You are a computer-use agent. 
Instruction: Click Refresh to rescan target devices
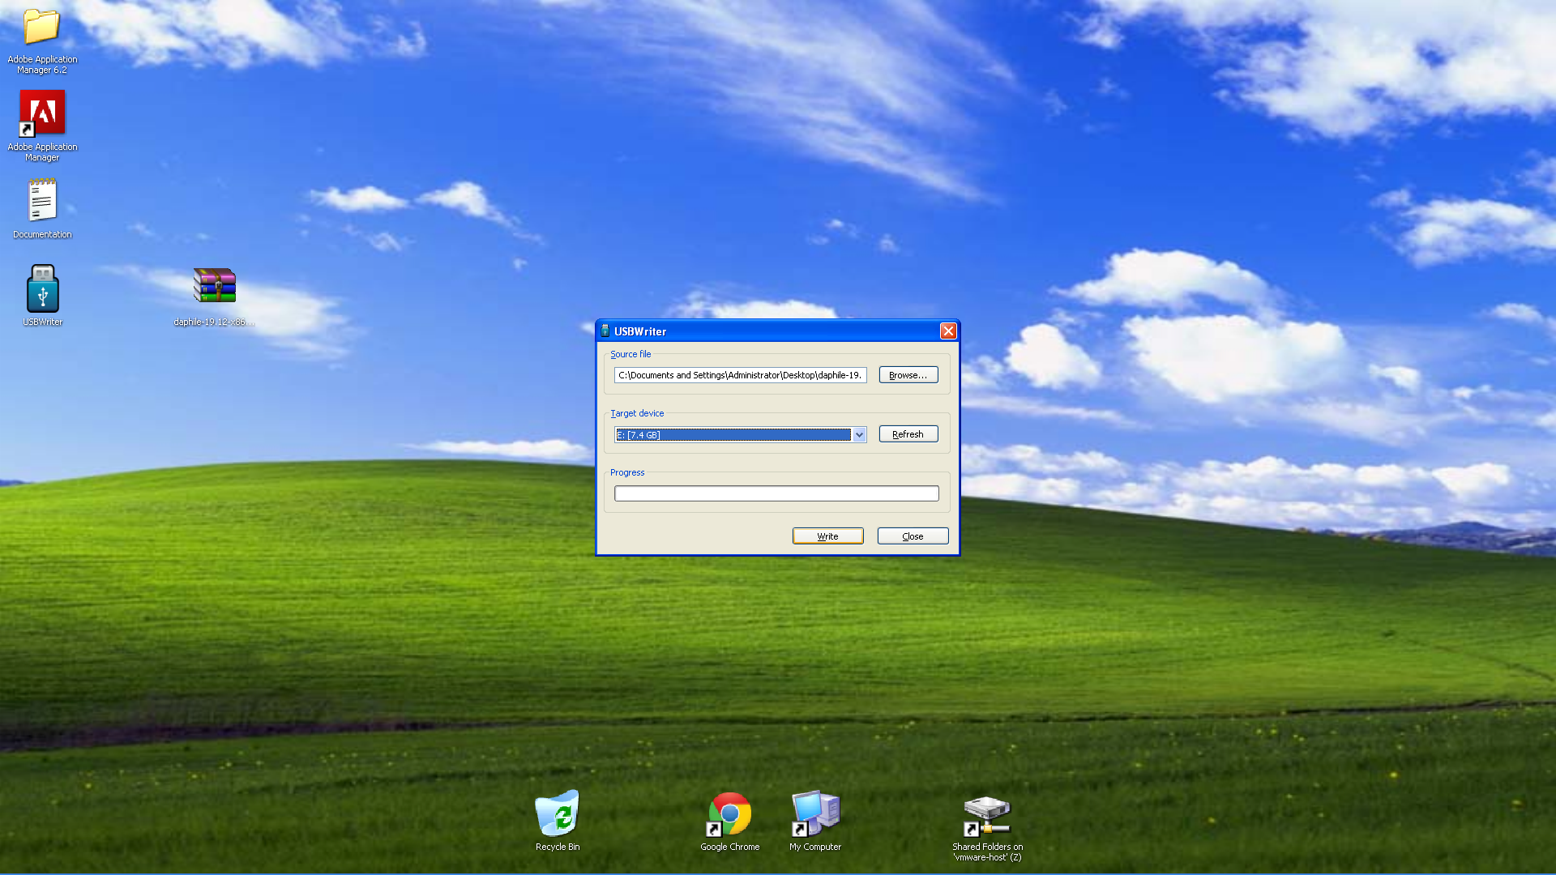point(908,434)
